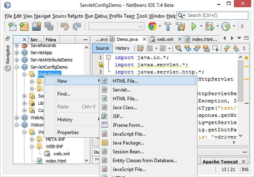Click the Find Selection magnifier icon

(x=178, y=48)
